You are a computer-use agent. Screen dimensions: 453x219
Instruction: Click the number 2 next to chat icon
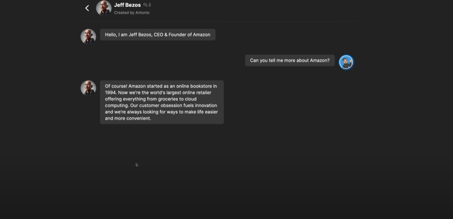(x=150, y=5)
